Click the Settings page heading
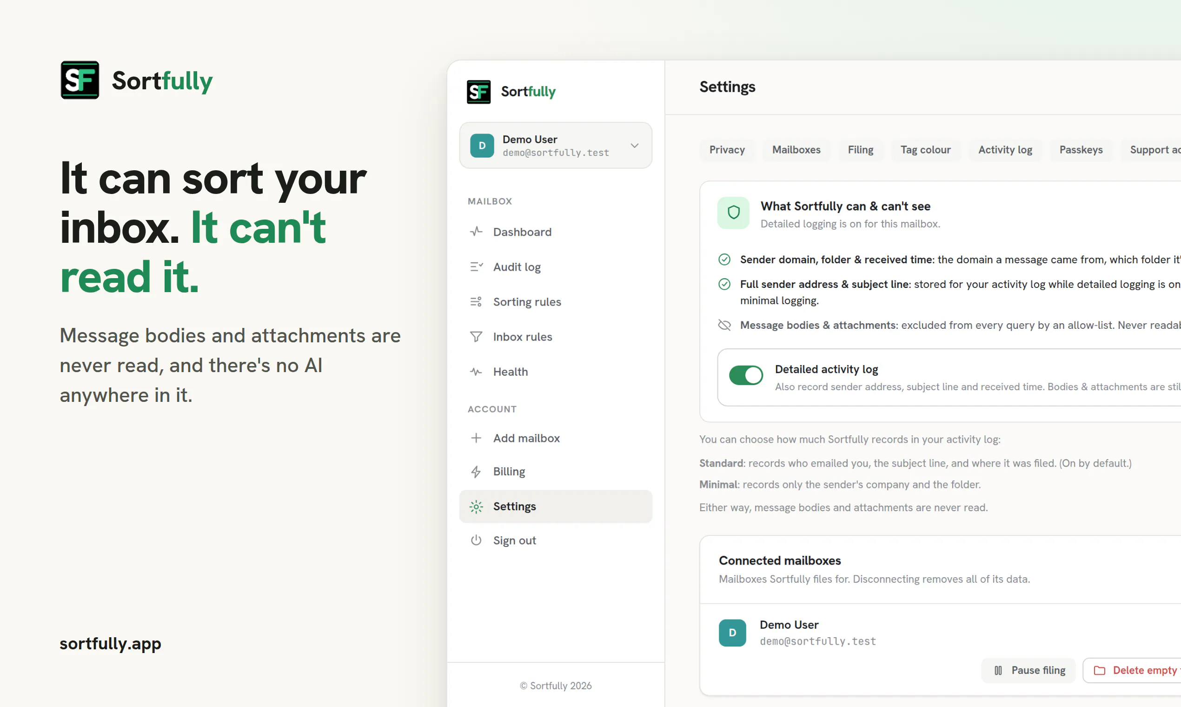Screen dimensions: 1181x707 tap(727, 87)
